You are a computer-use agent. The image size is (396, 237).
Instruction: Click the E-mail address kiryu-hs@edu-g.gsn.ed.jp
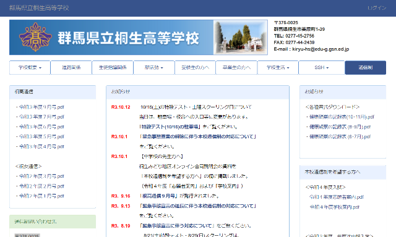pos(321,49)
